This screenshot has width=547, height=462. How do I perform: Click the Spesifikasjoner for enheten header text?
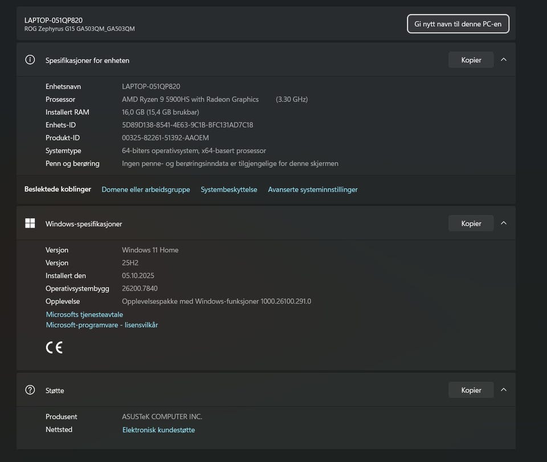click(x=87, y=60)
